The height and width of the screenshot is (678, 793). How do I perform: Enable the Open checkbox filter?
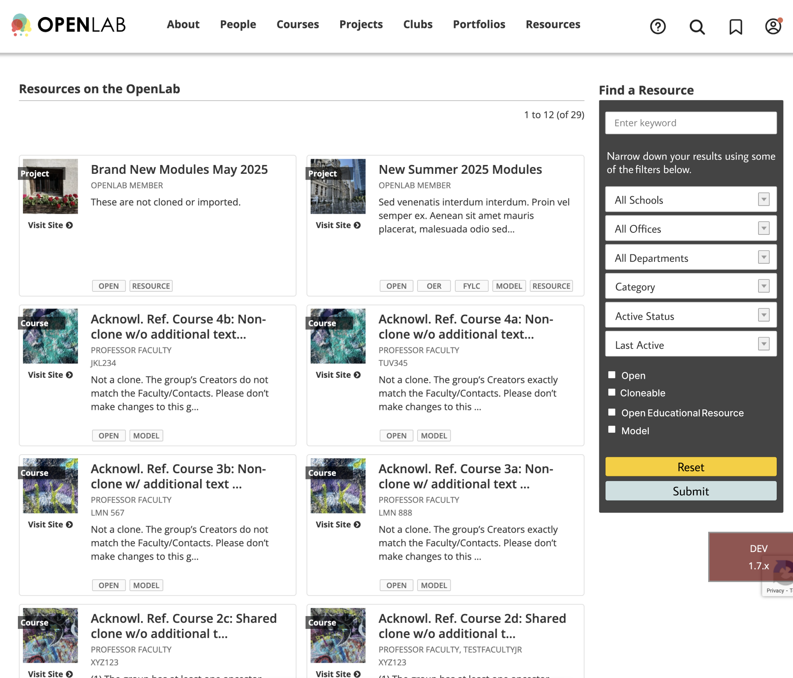[612, 375]
